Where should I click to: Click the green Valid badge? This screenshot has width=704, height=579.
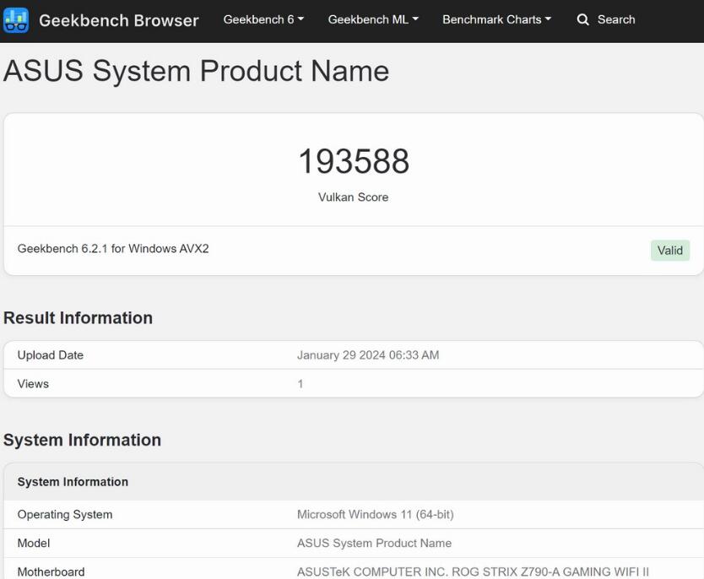[669, 250]
